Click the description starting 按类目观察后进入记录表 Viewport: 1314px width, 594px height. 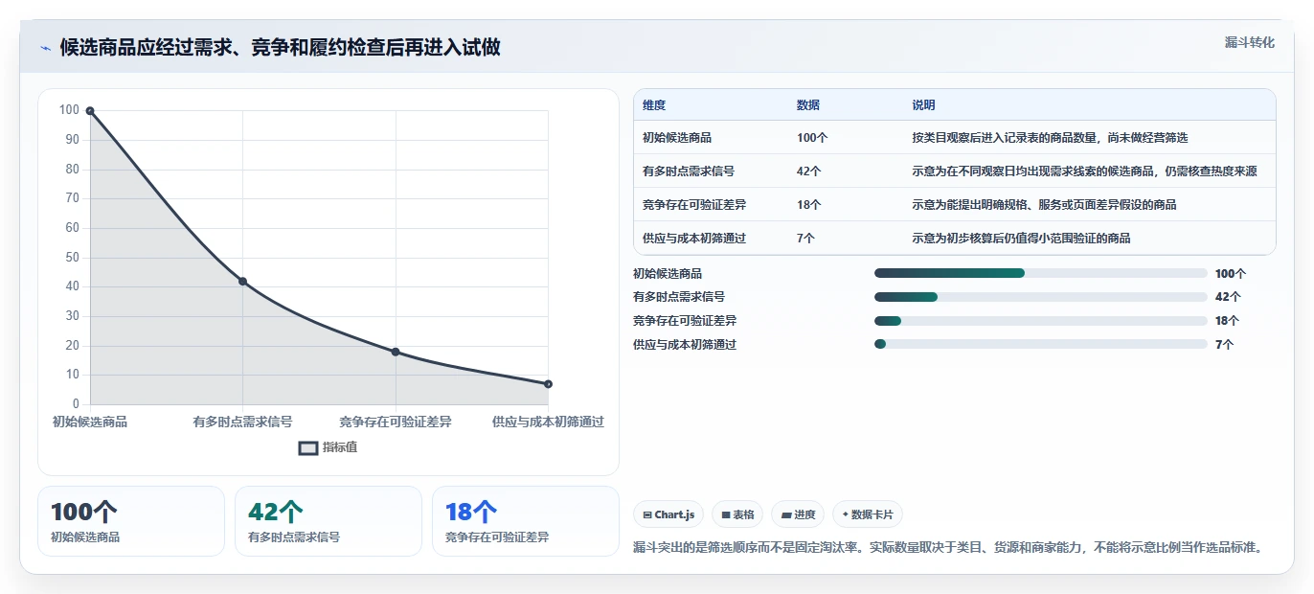coord(1051,138)
